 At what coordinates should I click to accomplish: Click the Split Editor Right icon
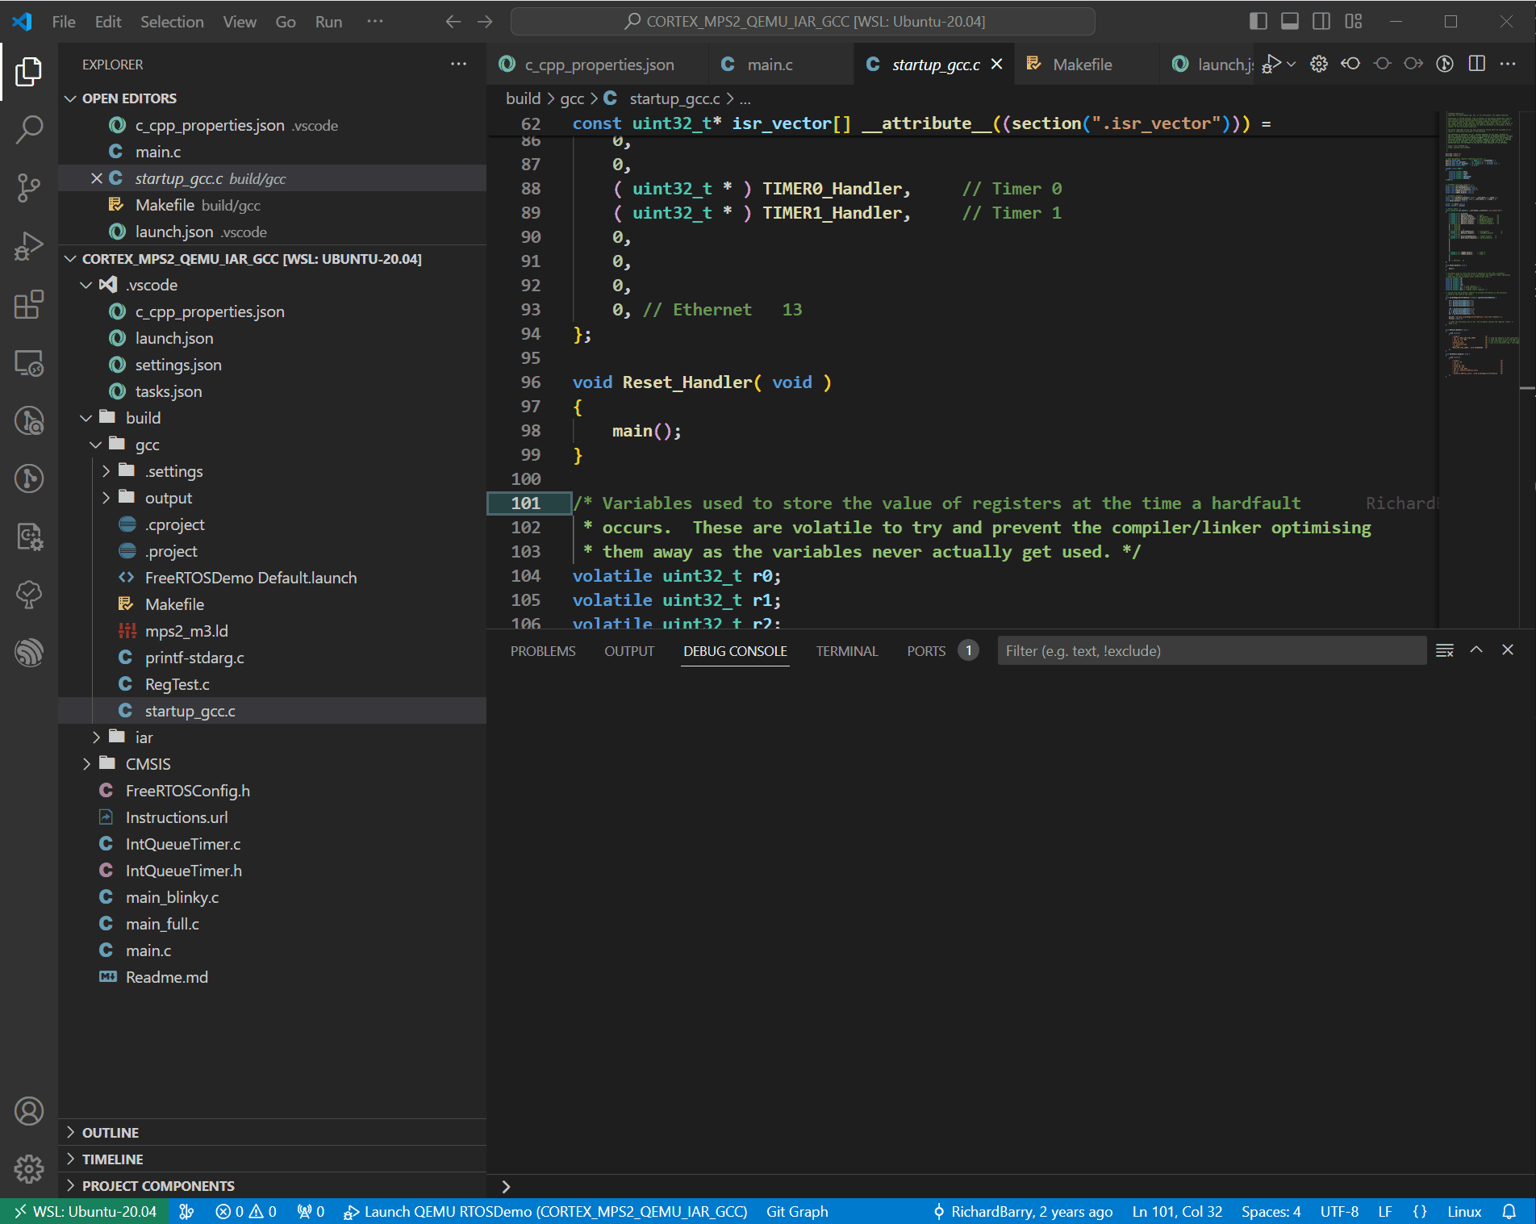(1477, 64)
